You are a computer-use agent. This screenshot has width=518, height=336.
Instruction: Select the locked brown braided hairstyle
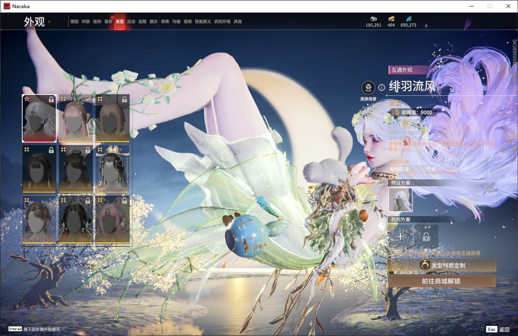click(113, 118)
